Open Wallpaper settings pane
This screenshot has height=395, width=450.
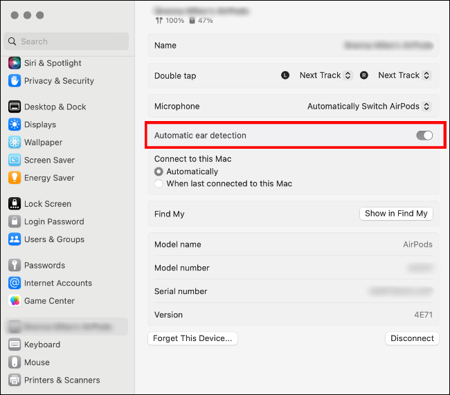click(43, 143)
